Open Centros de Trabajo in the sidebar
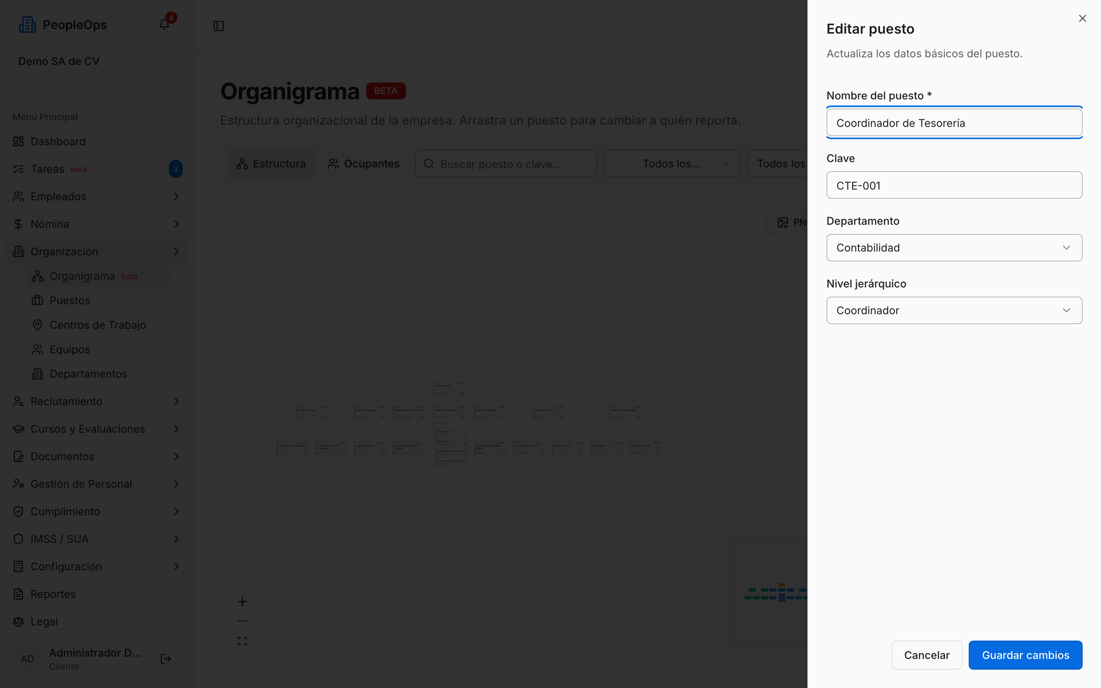The height and width of the screenshot is (688, 1101). pos(98,325)
